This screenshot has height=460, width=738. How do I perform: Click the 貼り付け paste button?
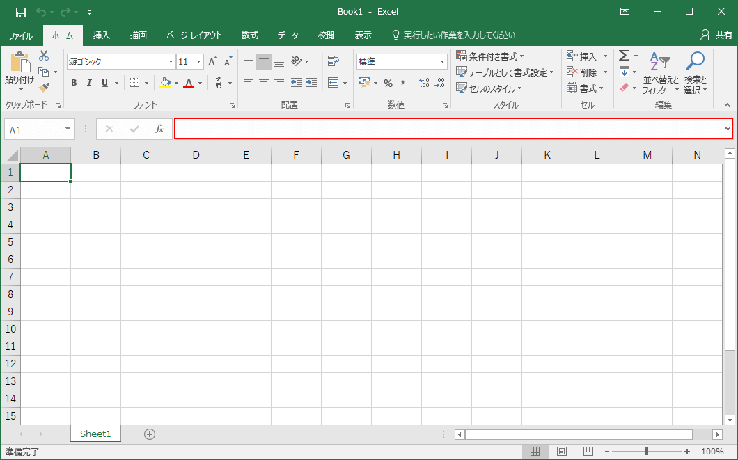coord(19,72)
